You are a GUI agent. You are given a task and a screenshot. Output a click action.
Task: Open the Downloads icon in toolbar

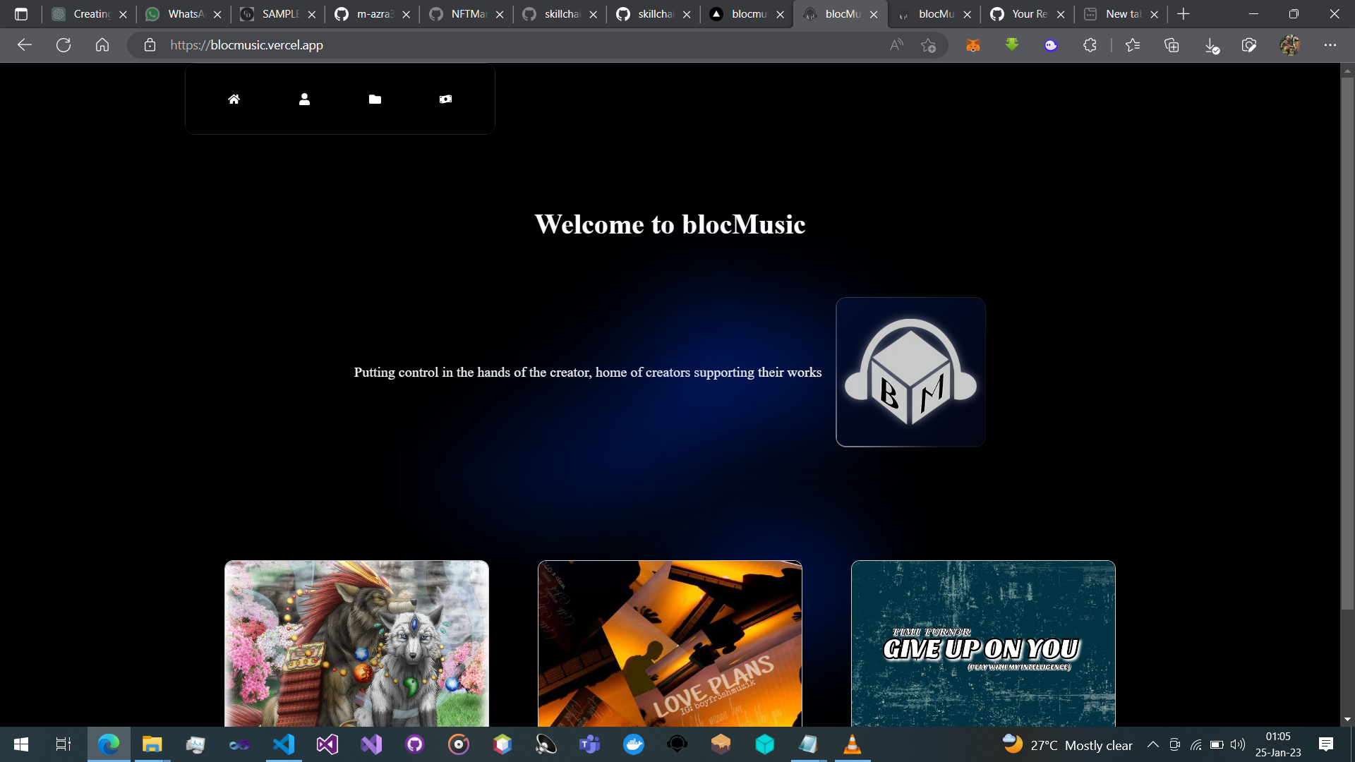pos(1211,45)
